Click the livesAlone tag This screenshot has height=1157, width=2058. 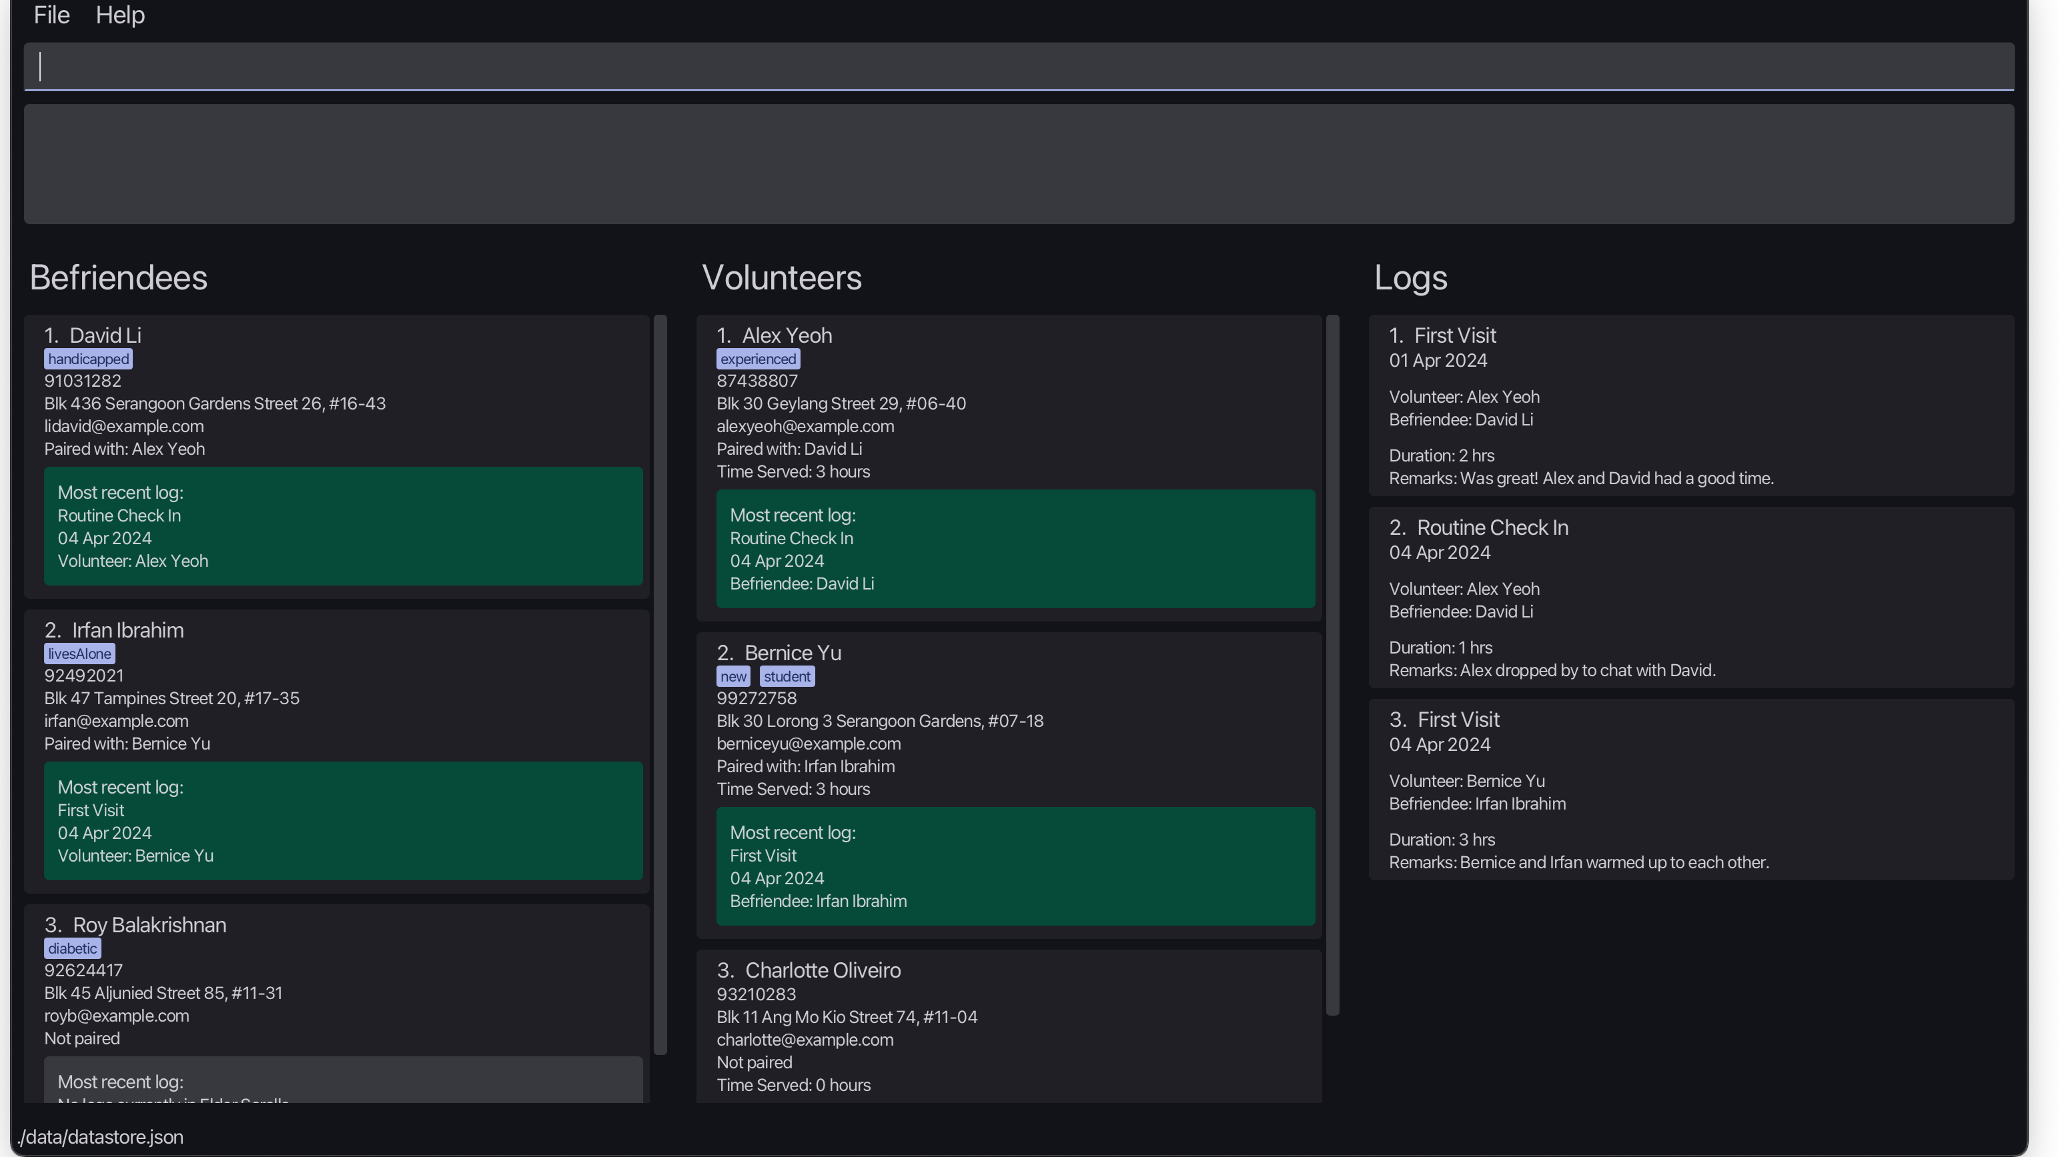tap(79, 654)
